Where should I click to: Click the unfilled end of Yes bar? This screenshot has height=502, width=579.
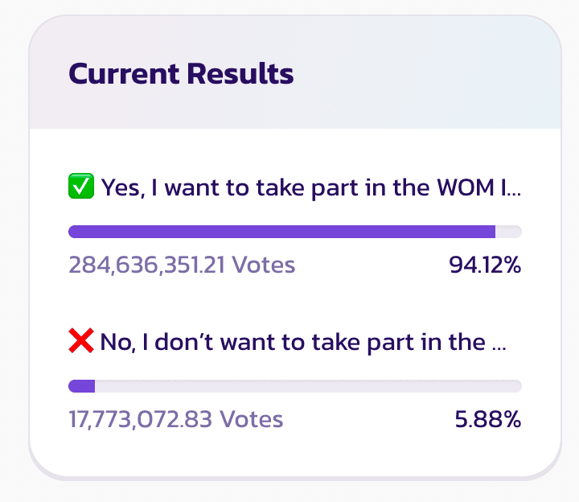pos(508,232)
